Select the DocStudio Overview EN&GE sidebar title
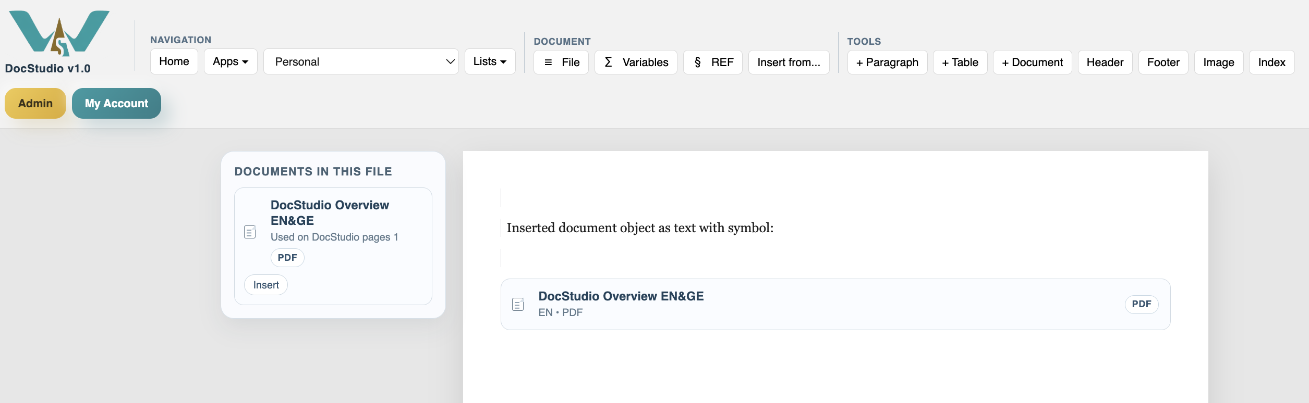 point(330,213)
